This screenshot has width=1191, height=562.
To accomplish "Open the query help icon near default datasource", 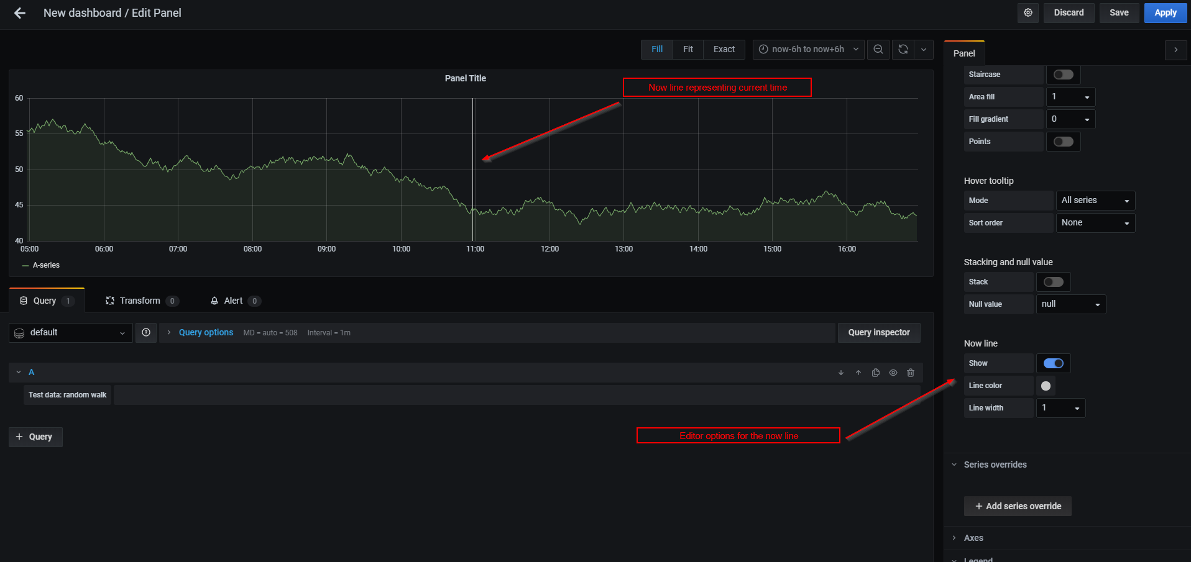I will click(x=145, y=332).
